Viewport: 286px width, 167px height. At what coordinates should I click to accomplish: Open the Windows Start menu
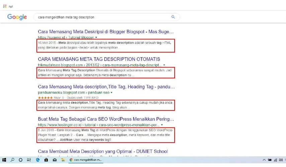pyautogui.click(x=4, y=160)
